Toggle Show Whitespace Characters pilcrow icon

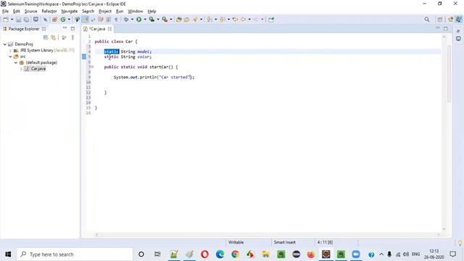coord(116,20)
